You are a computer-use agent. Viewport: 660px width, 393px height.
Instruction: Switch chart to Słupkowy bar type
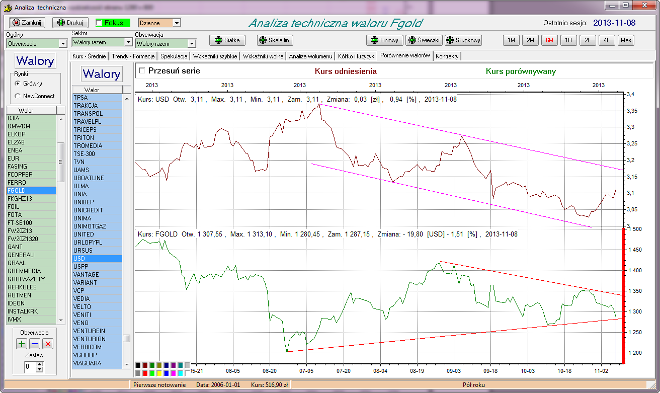[x=463, y=40]
